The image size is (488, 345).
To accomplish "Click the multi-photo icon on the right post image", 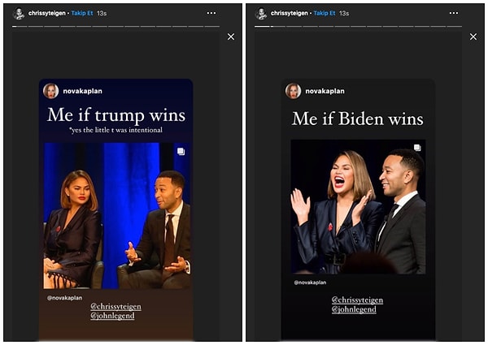I will point(417,148).
